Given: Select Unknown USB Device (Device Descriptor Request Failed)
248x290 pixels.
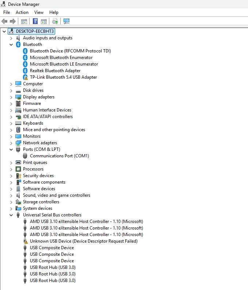Looking at the screenshot, I should click(x=84, y=241).
